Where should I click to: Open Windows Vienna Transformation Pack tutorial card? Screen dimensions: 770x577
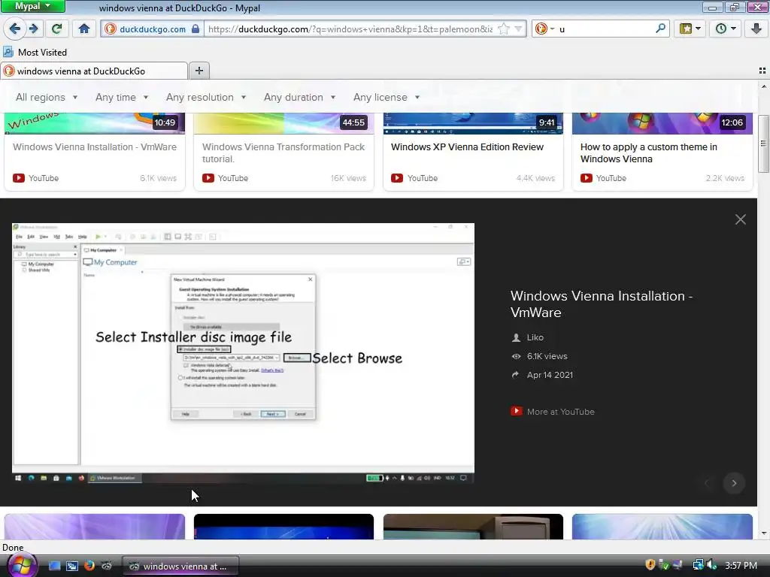coord(283,153)
